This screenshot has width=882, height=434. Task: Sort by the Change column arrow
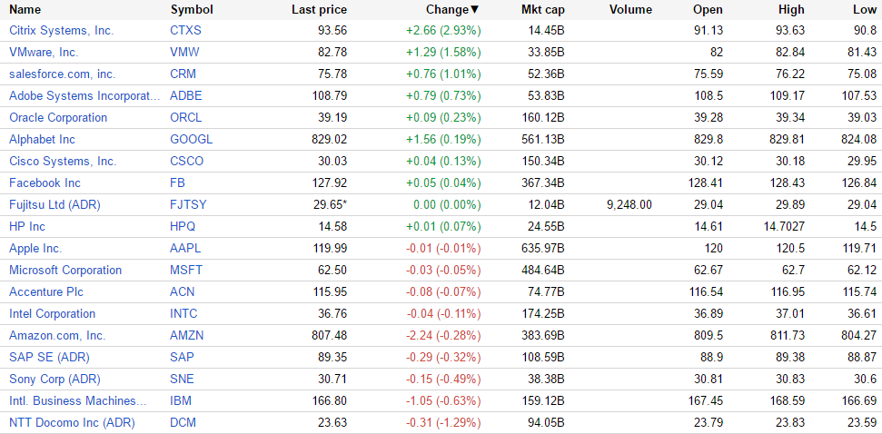click(x=474, y=10)
